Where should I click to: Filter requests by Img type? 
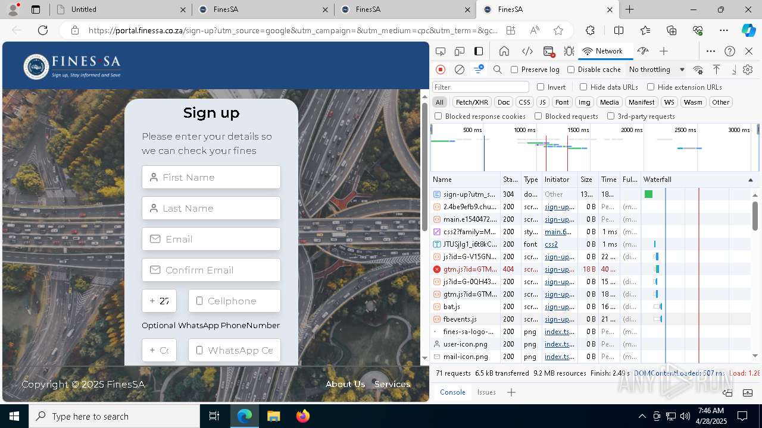pyautogui.click(x=585, y=102)
